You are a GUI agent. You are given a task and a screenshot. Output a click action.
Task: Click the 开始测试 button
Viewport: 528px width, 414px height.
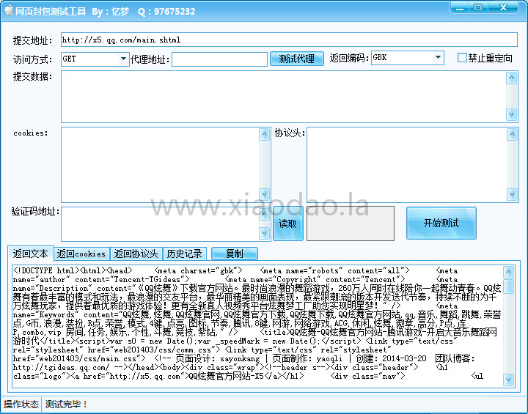coord(441,223)
